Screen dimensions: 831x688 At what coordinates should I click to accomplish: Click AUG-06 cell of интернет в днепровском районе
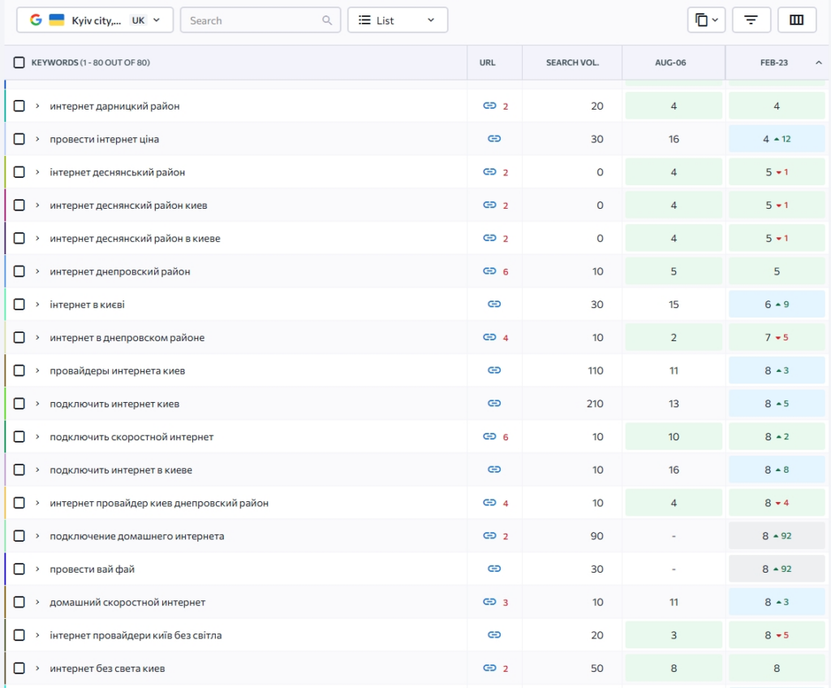pos(674,337)
